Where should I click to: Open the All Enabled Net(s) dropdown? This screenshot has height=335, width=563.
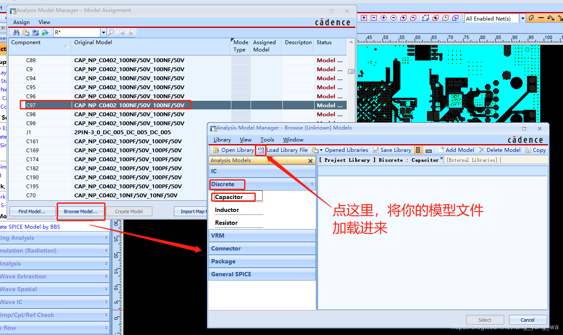tap(523, 18)
